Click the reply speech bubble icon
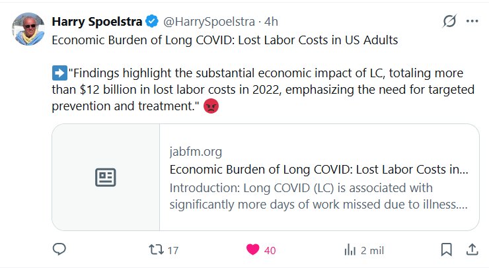489x268 pixels. pos(59,250)
